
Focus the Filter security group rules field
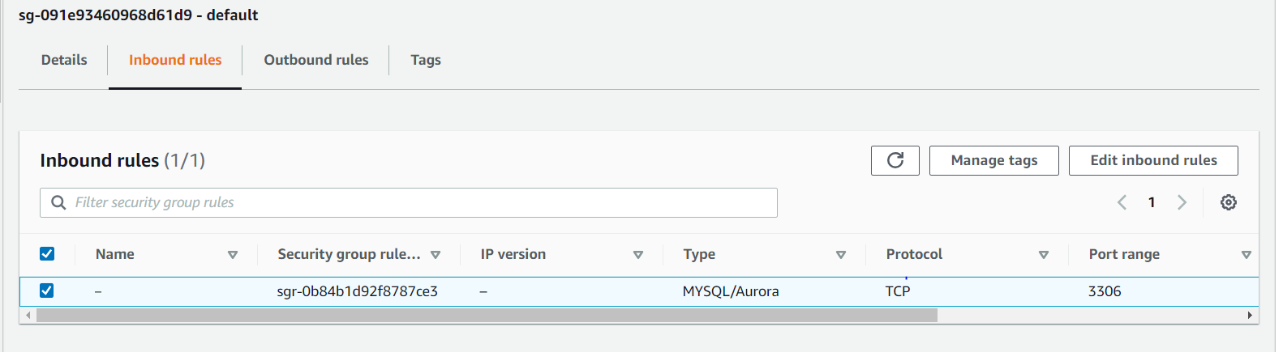(x=409, y=202)
